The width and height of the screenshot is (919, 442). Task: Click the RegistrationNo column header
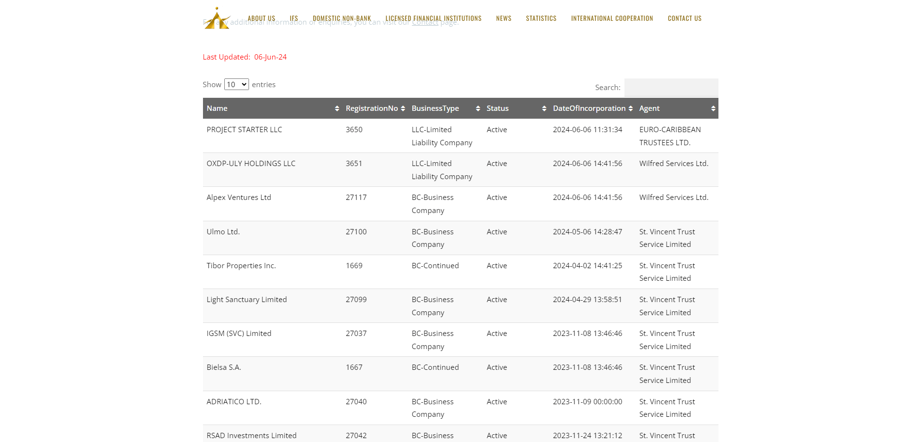(x=375, y=108)
